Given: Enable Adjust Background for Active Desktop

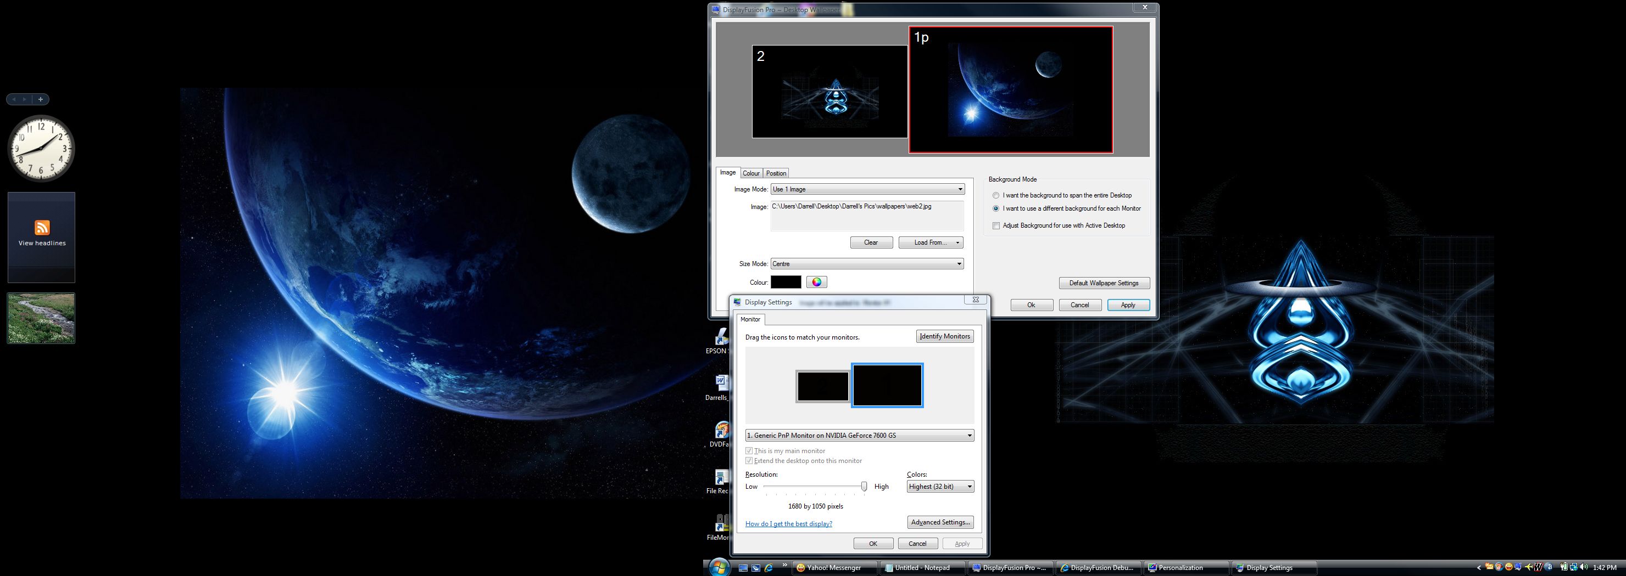Looking at the screenshot, I should [996, 225].
